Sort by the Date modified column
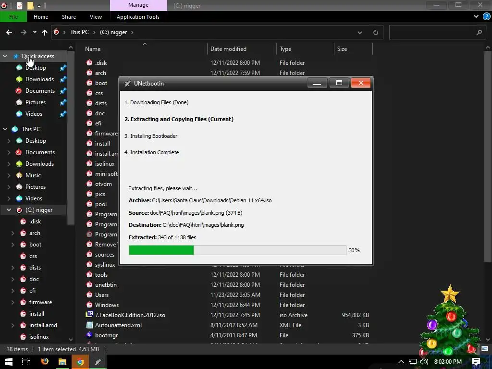Viewport: 492px width, 369px height. coord(228,49)
